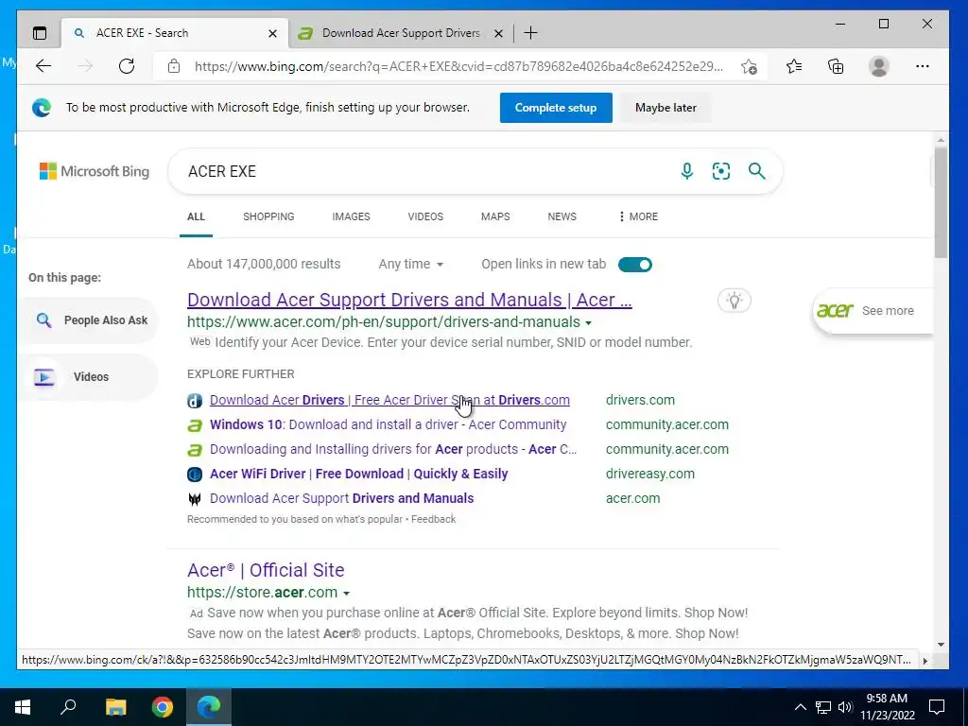Expand the Any time filter dropdown

click(x=410, y=265)
